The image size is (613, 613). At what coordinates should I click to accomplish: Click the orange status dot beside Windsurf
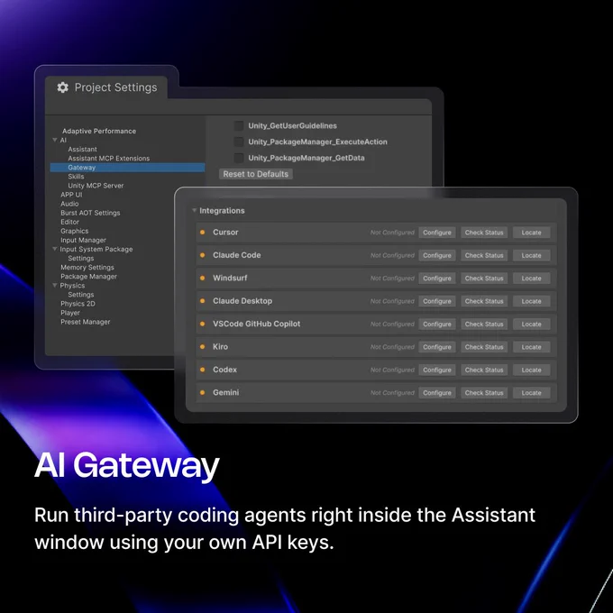pos(203,278)
